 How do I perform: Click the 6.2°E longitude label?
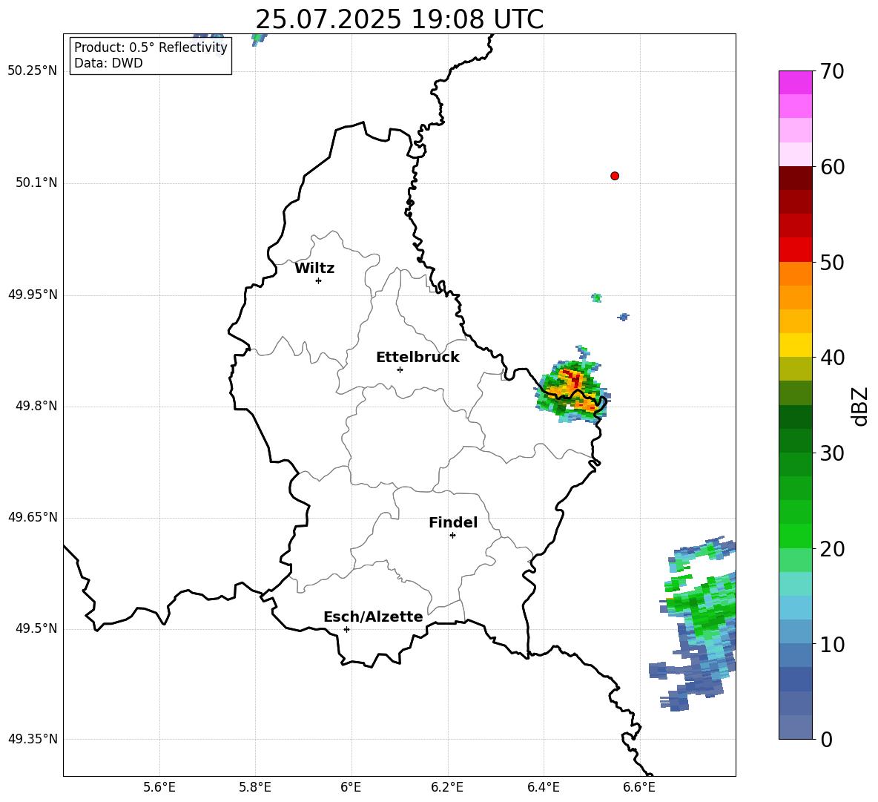(447, 787)
